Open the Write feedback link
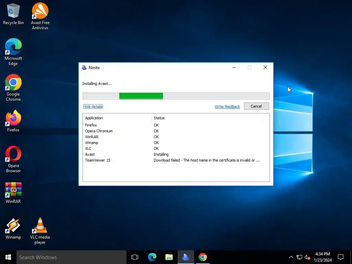 tap(227, 107)
